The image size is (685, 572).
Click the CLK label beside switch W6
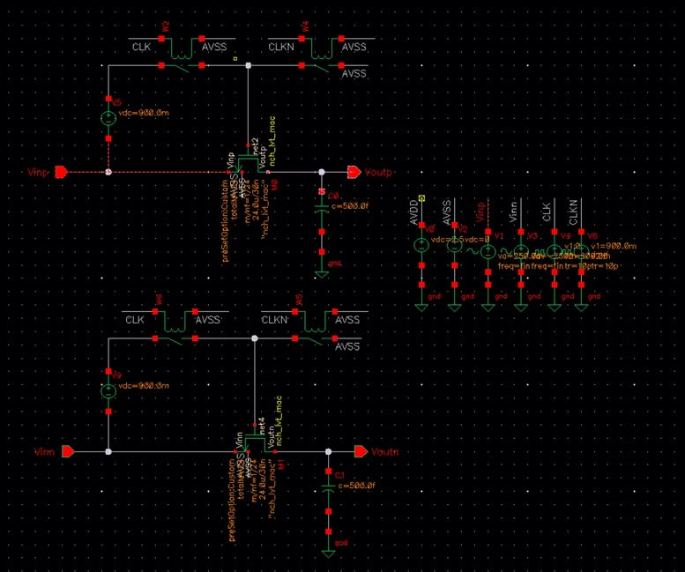(x=135, y=320)
